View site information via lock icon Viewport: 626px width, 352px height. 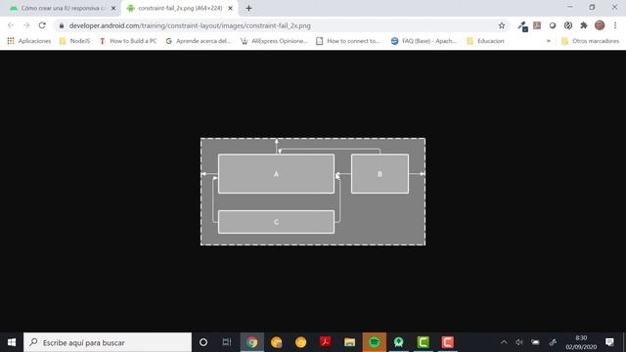[x=61, y=25]
